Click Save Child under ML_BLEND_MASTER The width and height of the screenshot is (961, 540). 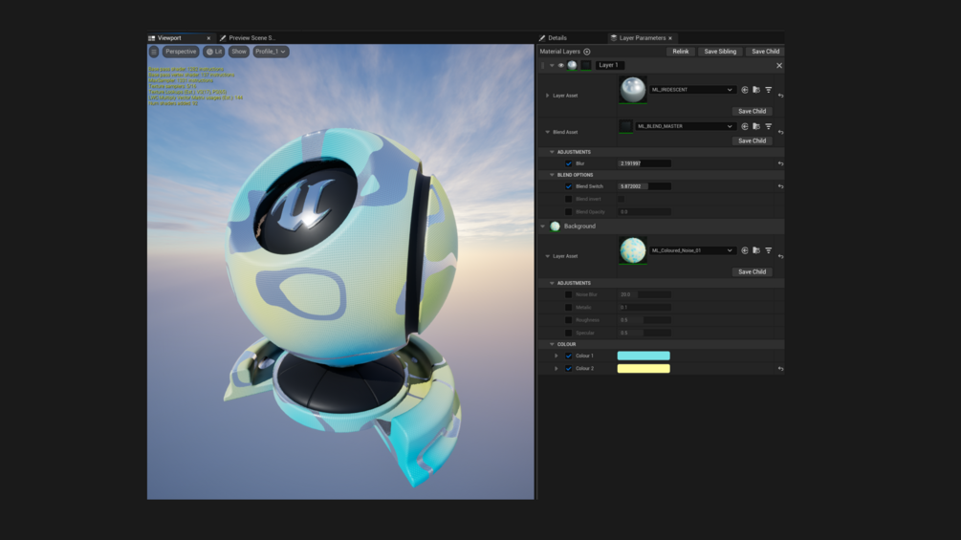[752, 140]
